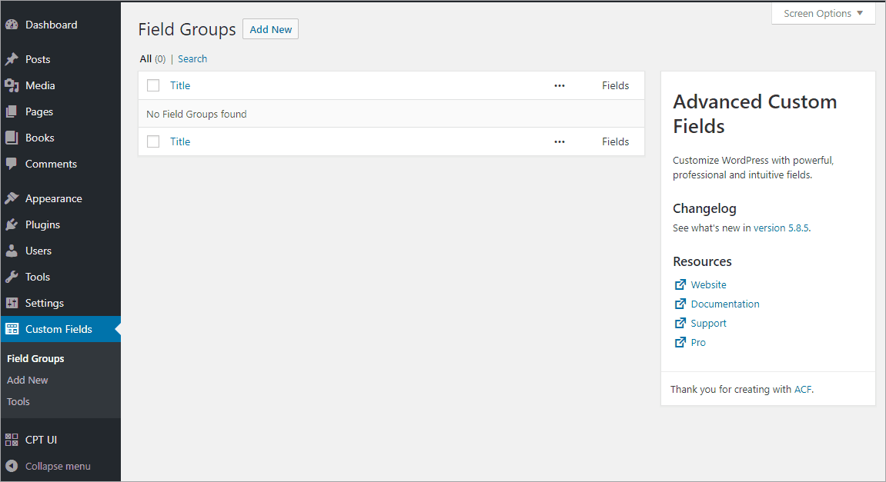Open the Dashboard via its dashboard icon
The width and height of the screenshot is (886, 482).
(x=13, y=24)
